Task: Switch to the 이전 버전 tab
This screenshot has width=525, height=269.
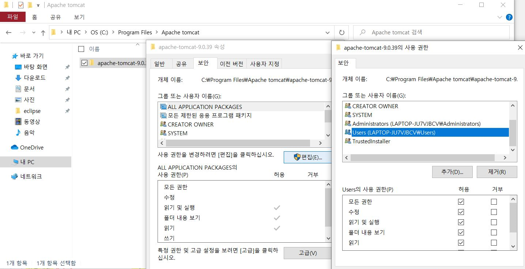Action: tap(231, 64)
